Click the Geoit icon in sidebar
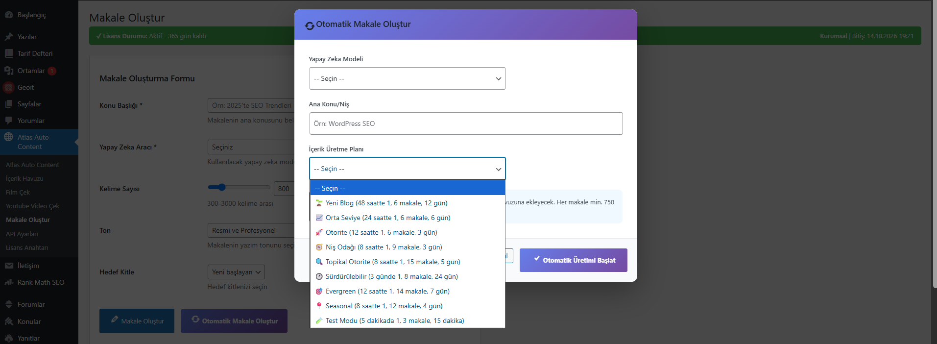937x344 pixels. tap(9, 88)
